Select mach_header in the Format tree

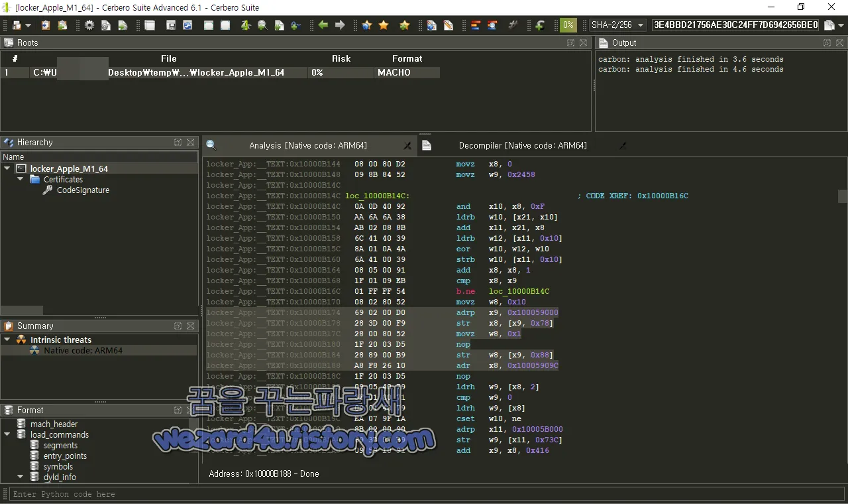point(54,424)
